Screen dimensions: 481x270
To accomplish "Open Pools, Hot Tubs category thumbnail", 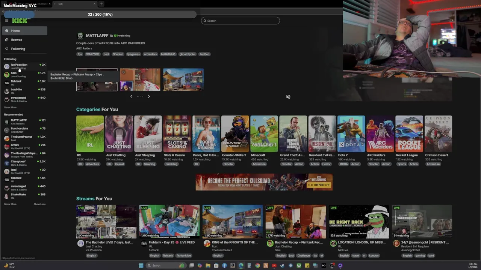I will [x=206, y=134].
